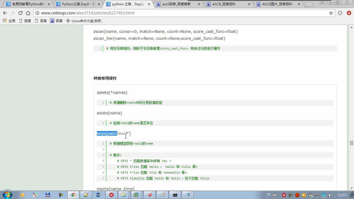Screen dimensions: 354x199
Task: Open the first 百度 bookmark
Action: (x=25, y=21)
